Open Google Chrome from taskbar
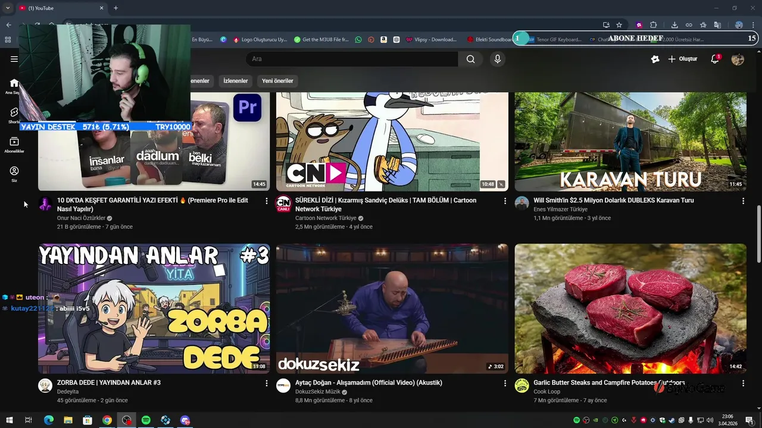This screenshot has height=428, width=762. coord(107,420)
